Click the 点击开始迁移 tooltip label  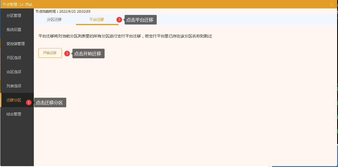pos(89,54)
